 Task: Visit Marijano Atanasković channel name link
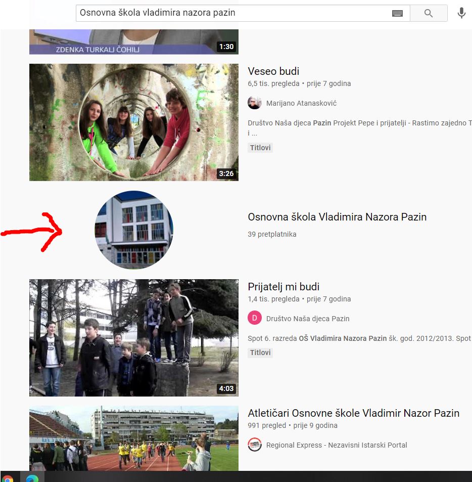(301, 103)
